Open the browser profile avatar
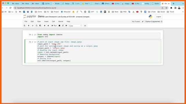 pos(179,8)
